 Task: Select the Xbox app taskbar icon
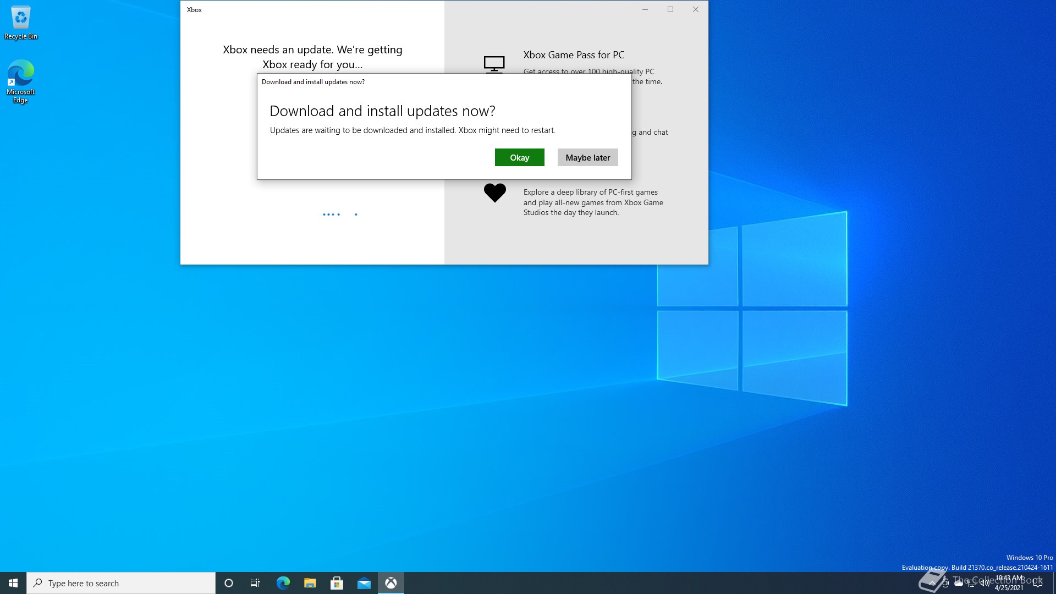coord(391,583)
